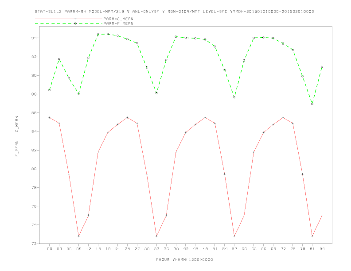This screenshot has width=351, height=271.
Task: Click the red O_MEAN minimum at hour 33
Action: pos(156,236)
